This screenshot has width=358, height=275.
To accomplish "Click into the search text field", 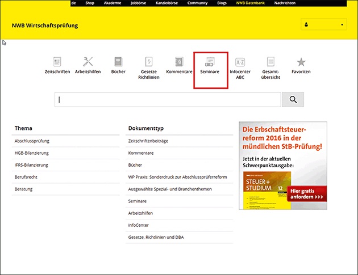I will coord(168,100).
